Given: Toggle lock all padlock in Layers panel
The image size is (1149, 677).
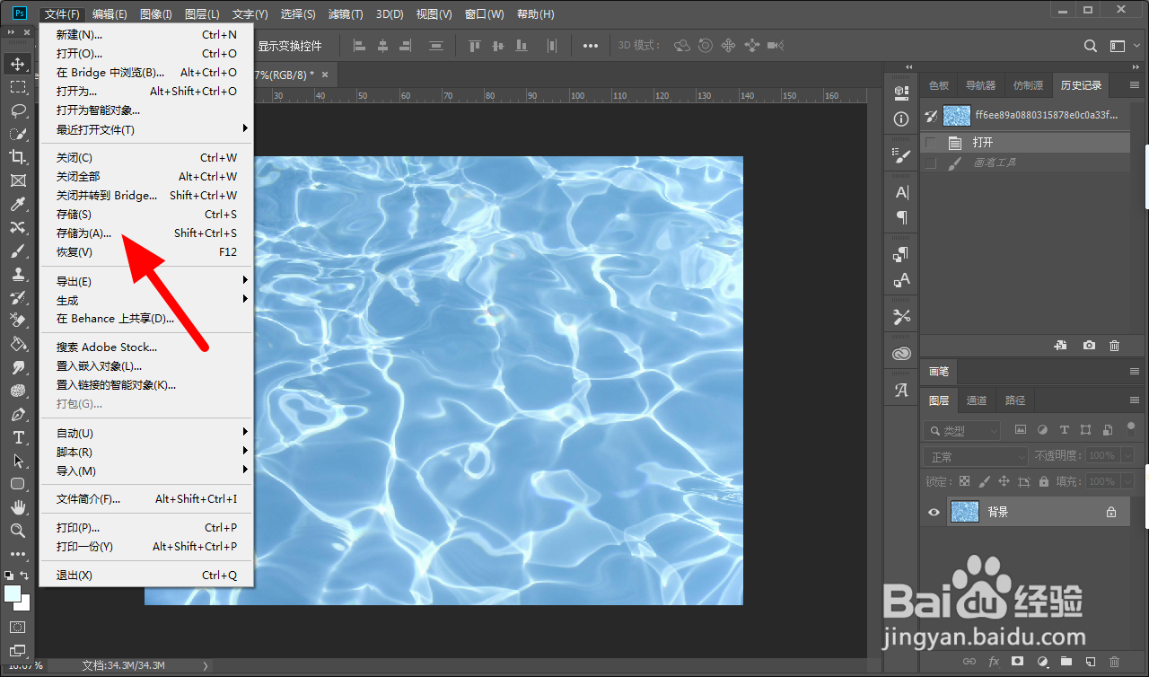Looking at the screenshot, I should point(1044,481).
